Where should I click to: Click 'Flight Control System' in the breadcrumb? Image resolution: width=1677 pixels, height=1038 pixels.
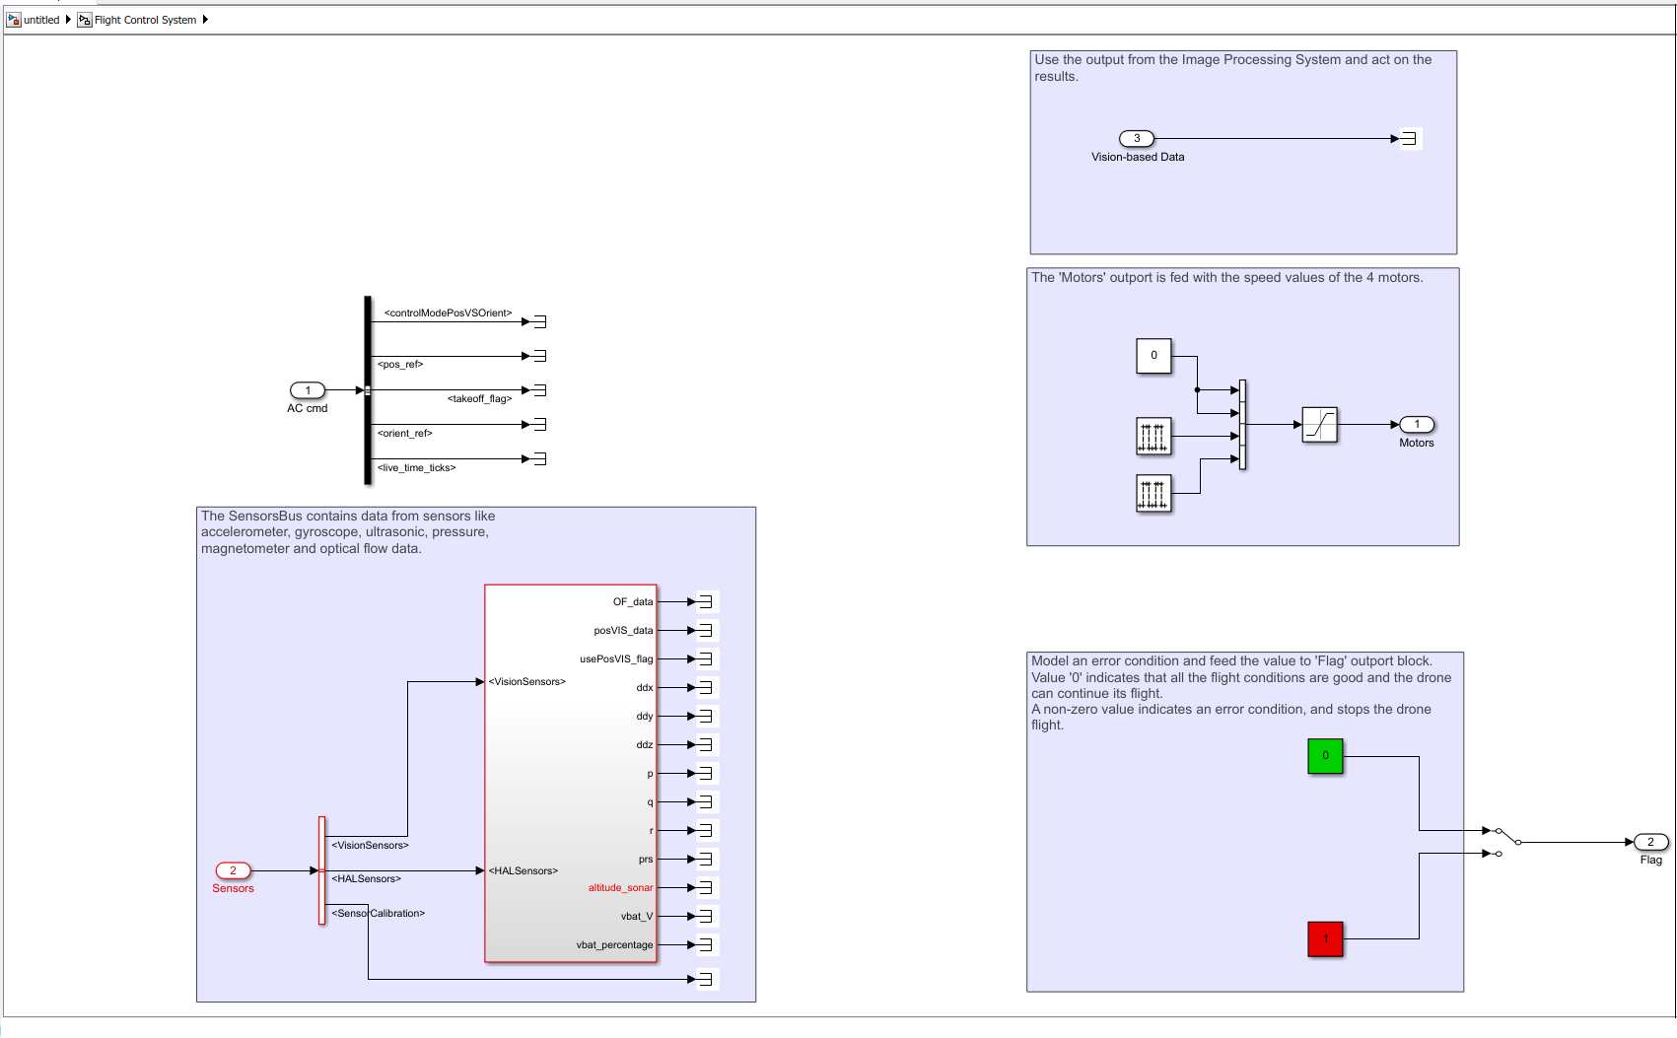coord(145,20)
